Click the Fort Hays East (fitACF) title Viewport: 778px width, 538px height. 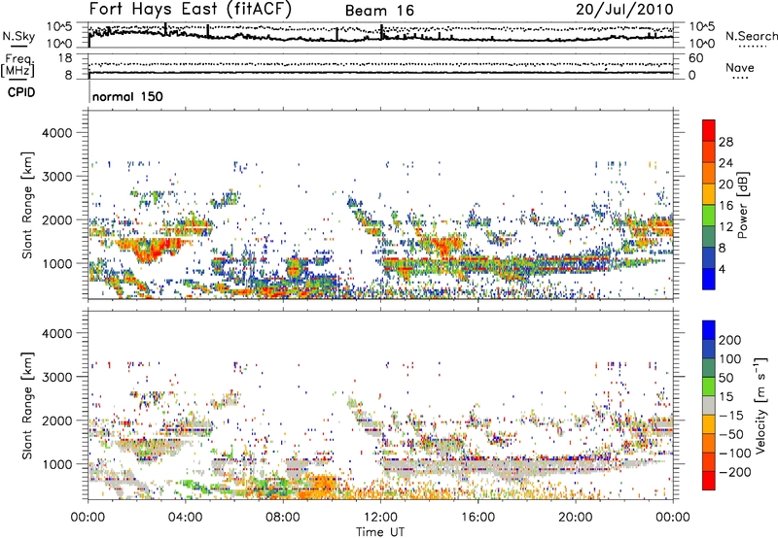pos(190,10)
